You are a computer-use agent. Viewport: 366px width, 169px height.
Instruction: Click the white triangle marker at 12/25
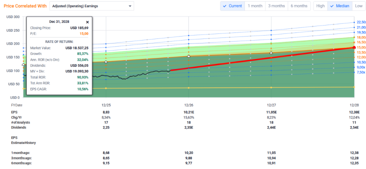pyautogui.click(x=106, y=62)
